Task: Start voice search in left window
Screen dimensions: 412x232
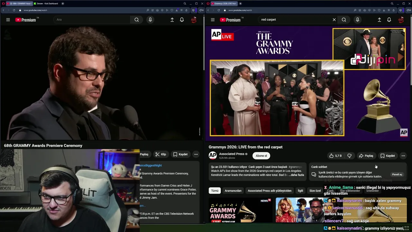Action: pyautogui.click(x=150, y=20)
